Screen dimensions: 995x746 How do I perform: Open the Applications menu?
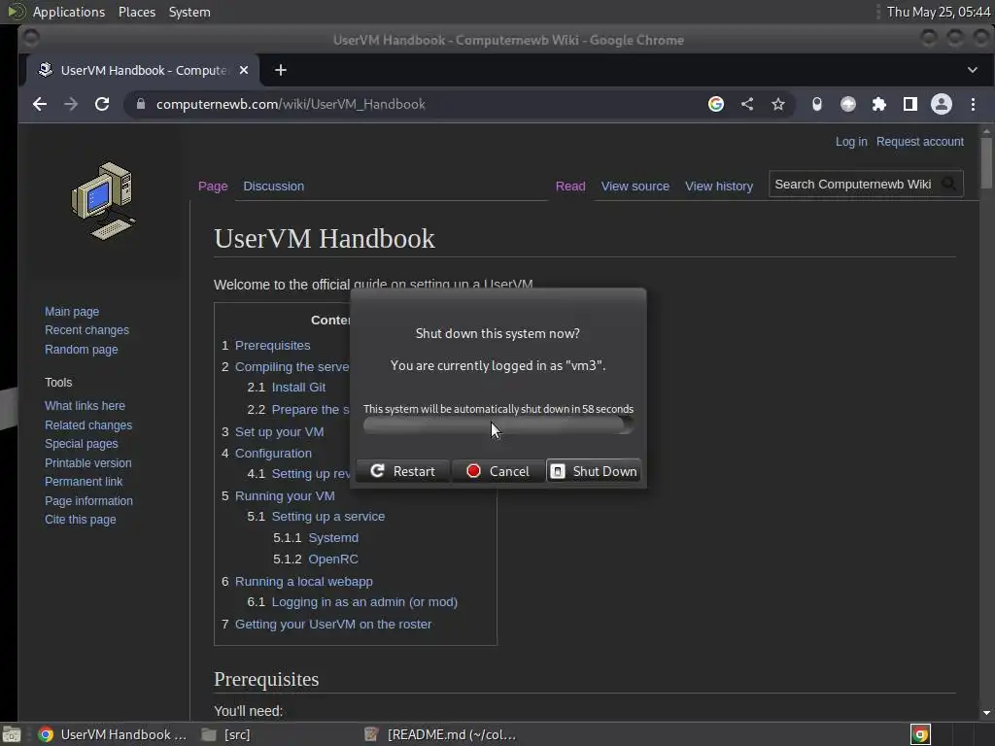coord(69,12)
